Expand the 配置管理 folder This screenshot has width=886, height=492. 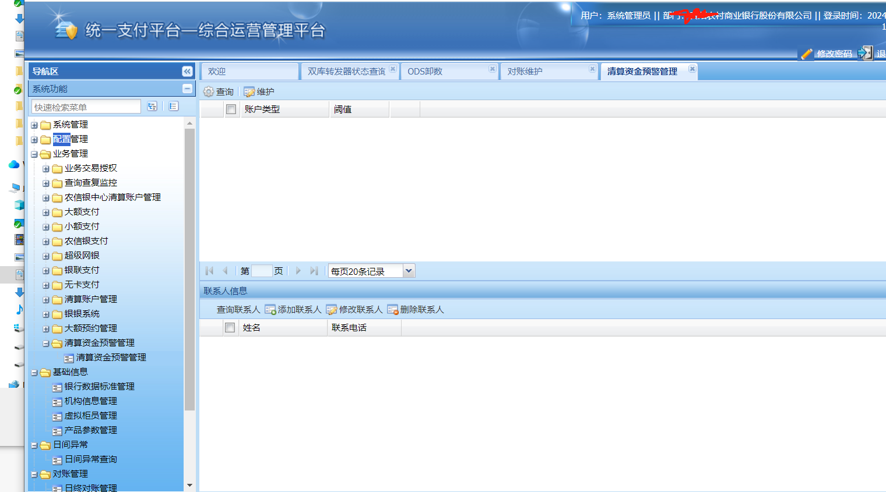(34, 140)
